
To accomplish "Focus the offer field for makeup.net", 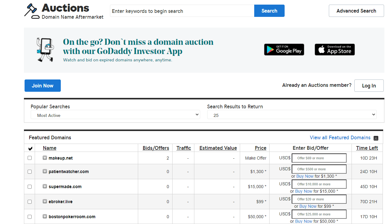I will pyautogui.click(x=319, y=158).
